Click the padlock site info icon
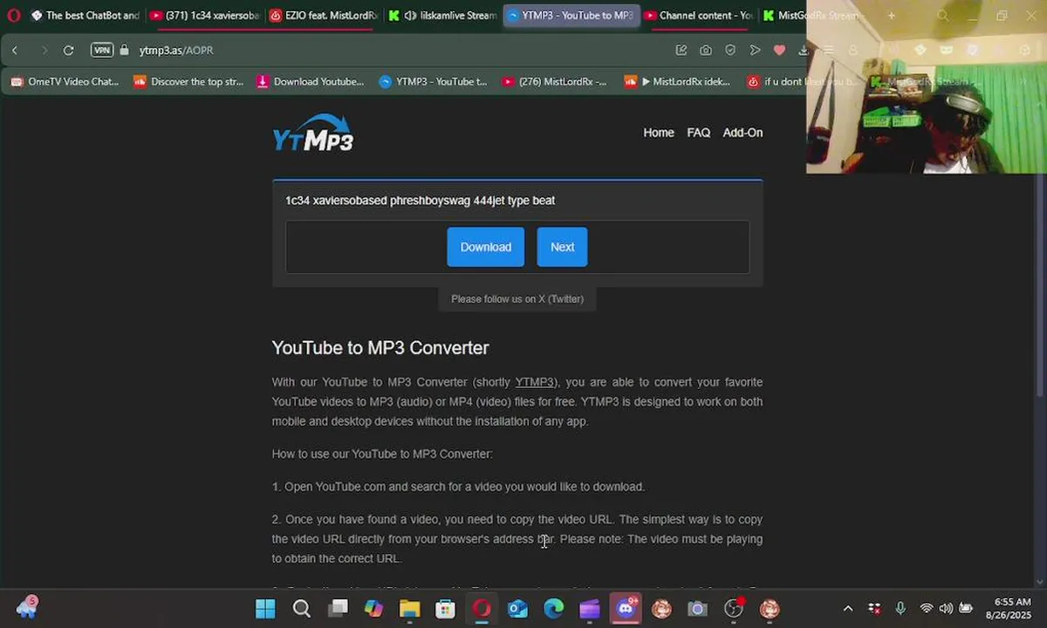The height and width of the screenshot is (628, 1047). (124, 51)
